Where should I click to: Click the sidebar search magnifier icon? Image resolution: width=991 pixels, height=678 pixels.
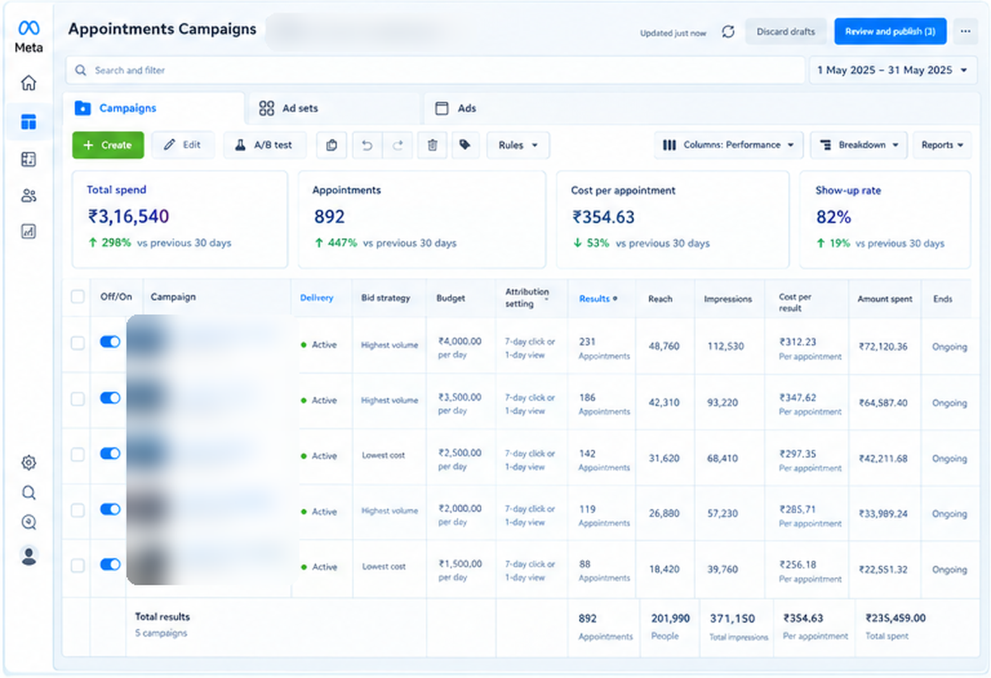point(28,493)
